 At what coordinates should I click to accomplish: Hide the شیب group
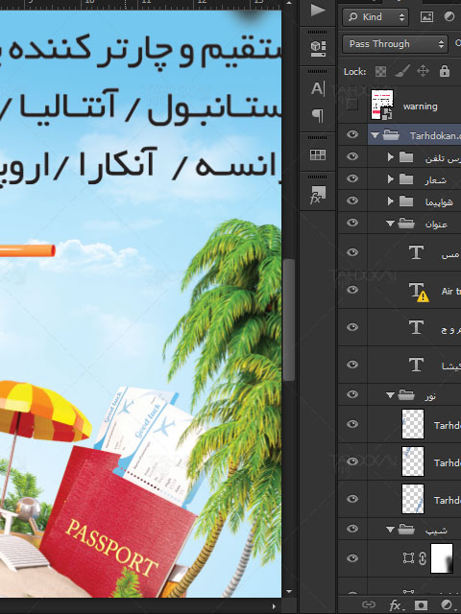point(352,529)
